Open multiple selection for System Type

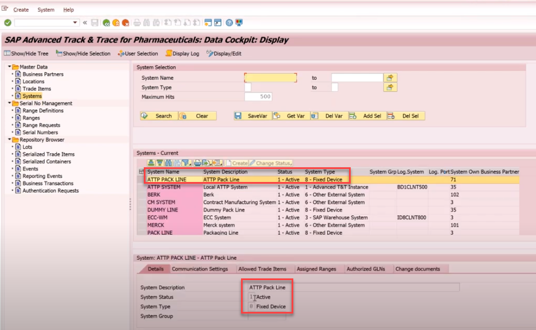pos(390,87)
